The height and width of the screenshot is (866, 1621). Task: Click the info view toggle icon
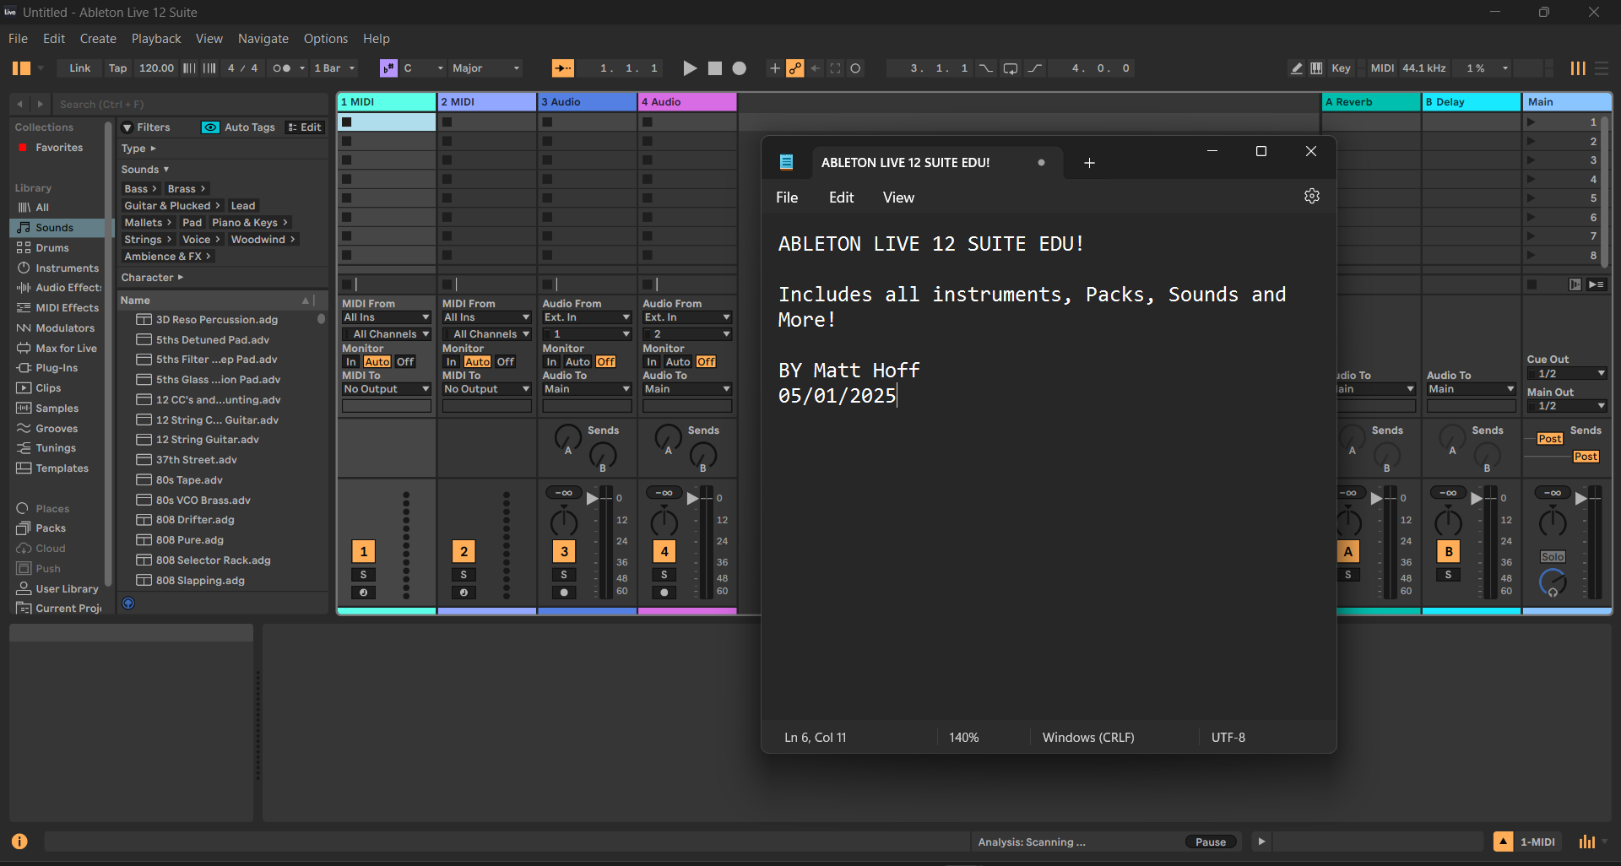pos(19,842)
